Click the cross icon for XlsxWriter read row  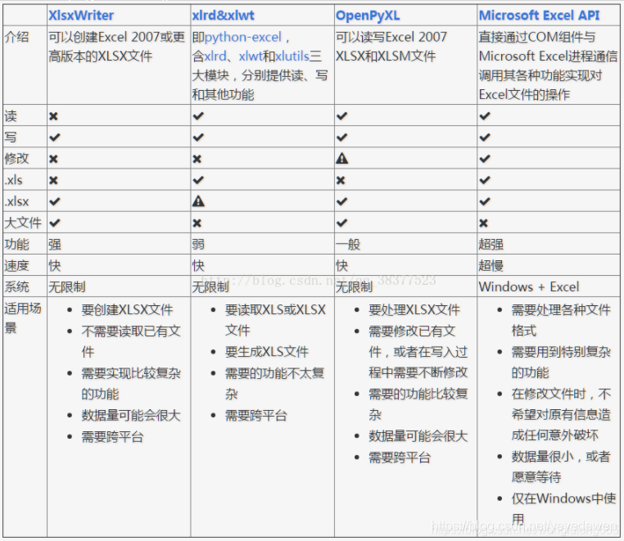pos(53,116)
